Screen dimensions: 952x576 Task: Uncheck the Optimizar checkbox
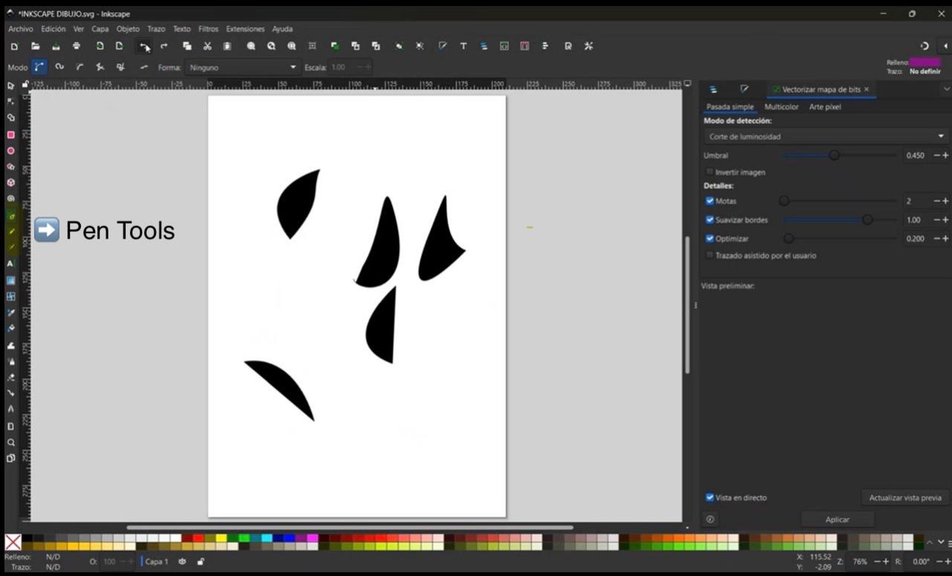pyautogui.click(x=710, y=239)
